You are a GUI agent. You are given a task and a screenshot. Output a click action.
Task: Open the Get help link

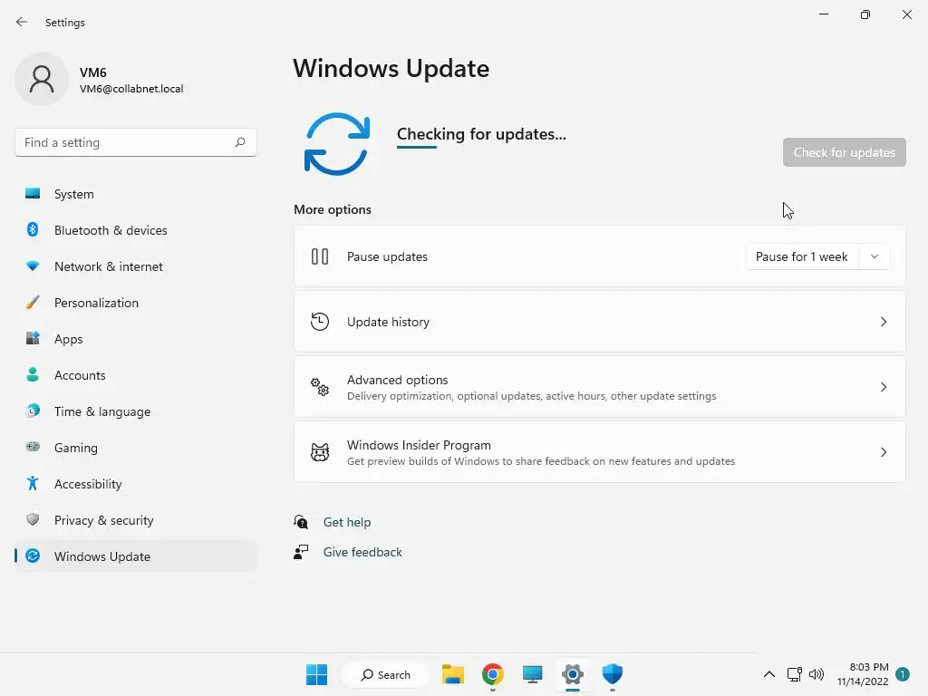click(x=347, y=522)
